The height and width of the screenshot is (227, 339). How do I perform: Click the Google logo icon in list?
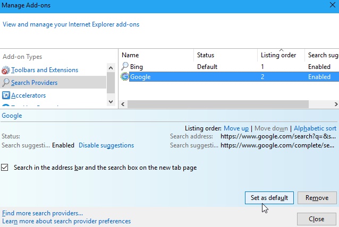coord(125,76)
